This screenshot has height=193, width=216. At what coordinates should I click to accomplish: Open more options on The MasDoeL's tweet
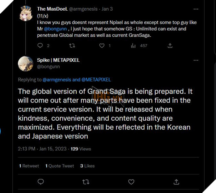tap(196, 9)
